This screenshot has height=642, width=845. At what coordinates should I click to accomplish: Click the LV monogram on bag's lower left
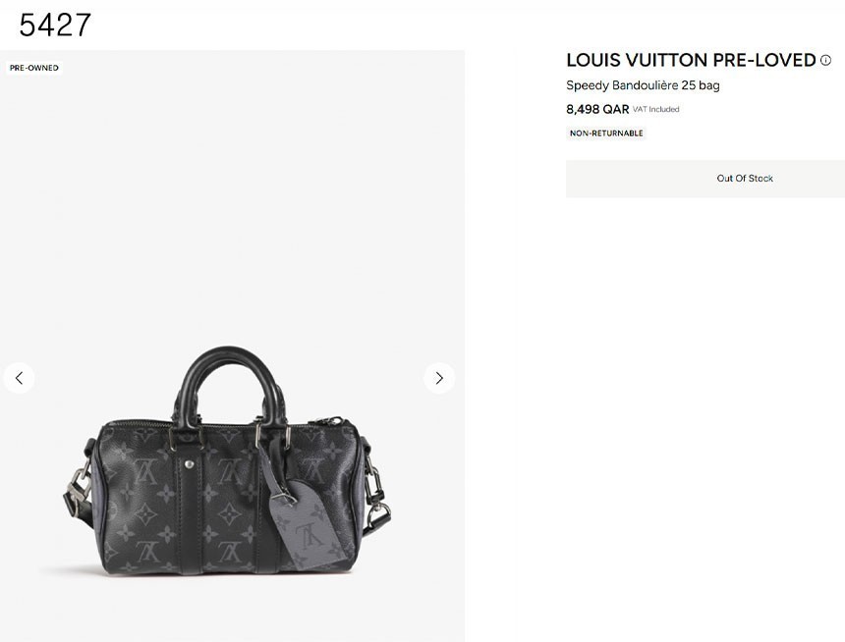(147, 551)
